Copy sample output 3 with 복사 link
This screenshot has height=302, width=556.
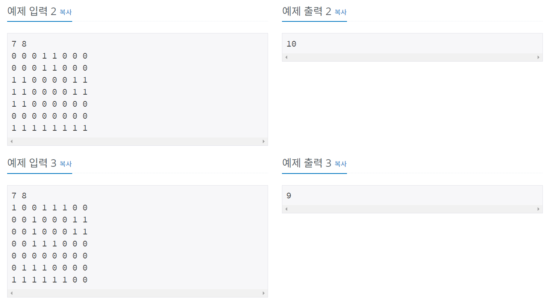click(341, 164)
